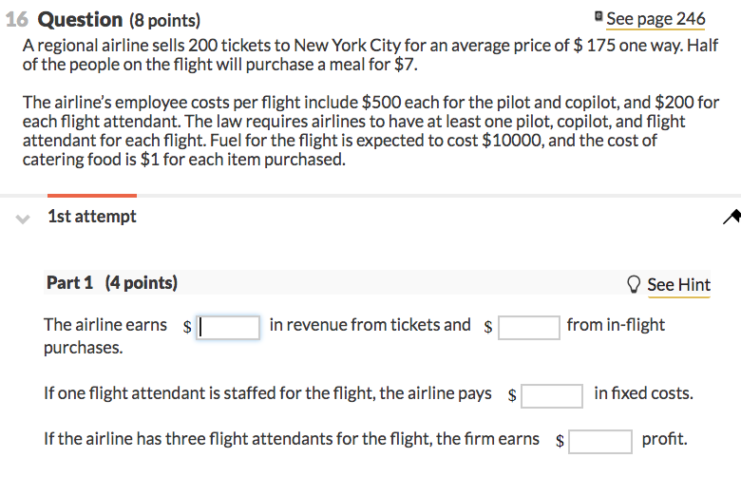Click the fixed costs input box
Viewport: 741px width, 477px height.
(552, 395)
